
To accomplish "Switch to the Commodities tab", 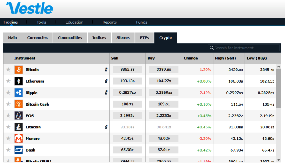I will tap(70, 37).
